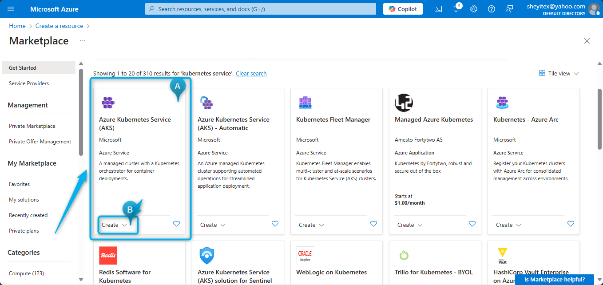The height and width of the screenshot is (285, 603).
Task: Click the AKS - Automatic product logo
Action: [206, 103]
